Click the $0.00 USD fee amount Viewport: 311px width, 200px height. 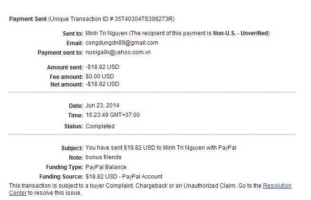pos(100,76)
